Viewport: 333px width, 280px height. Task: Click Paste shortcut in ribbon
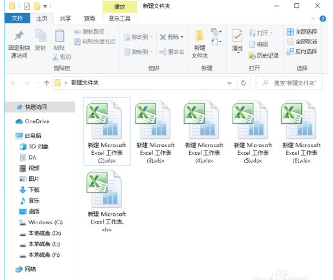[95, 41]
